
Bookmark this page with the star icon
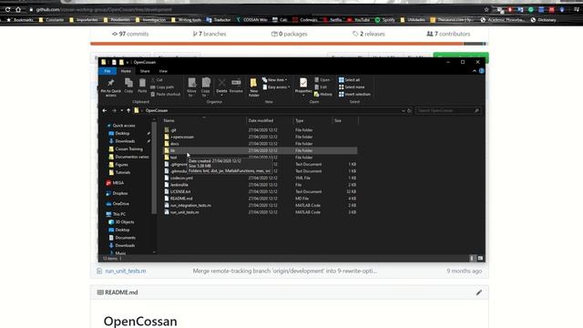click(x=486, y=10)
